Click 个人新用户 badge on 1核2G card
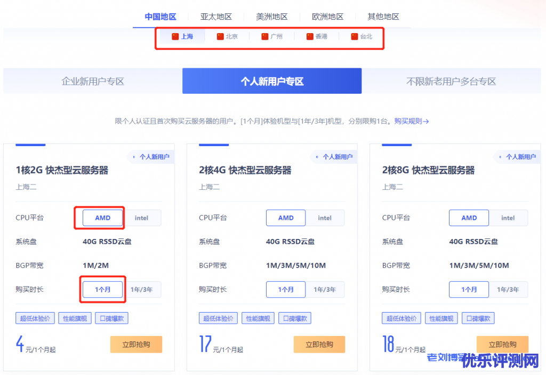Screen dimensions: 546x375 click(151, 157)
